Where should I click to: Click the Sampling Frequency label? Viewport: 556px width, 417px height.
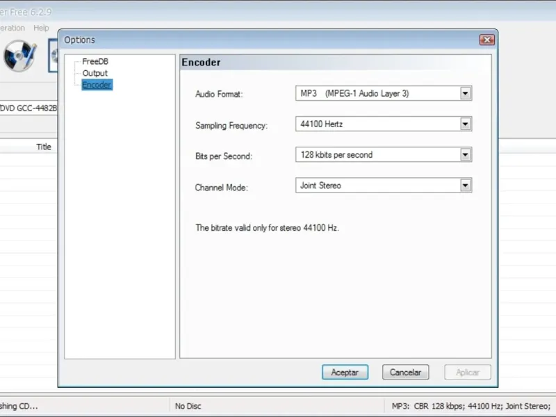(x=231, y=125)
